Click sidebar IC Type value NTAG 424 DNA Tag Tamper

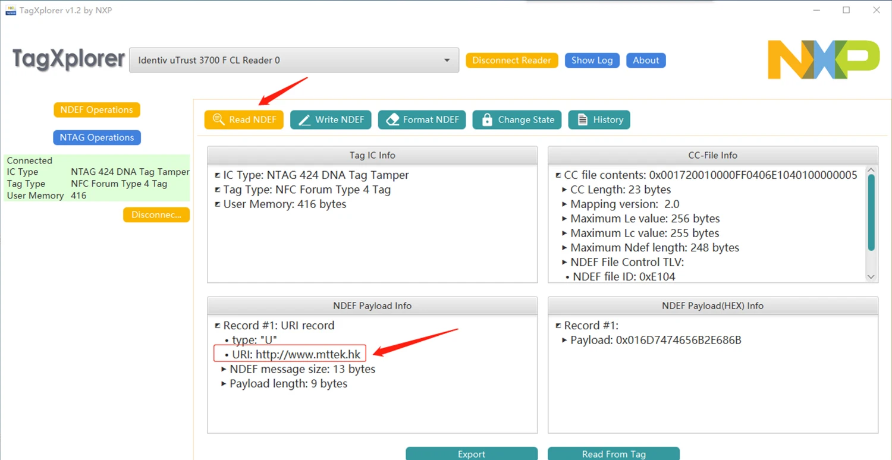pos(130,172)
